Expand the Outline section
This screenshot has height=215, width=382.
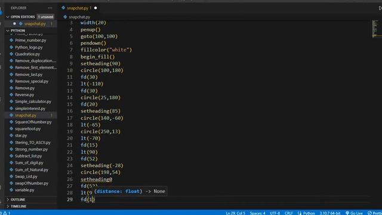click(18, 199)
